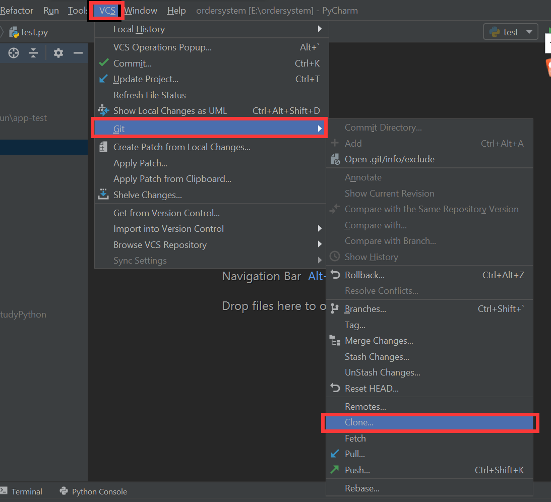The image size is (551, 502).
Task: Click the Python icon in run configuration
Action: tap(495, 32)
